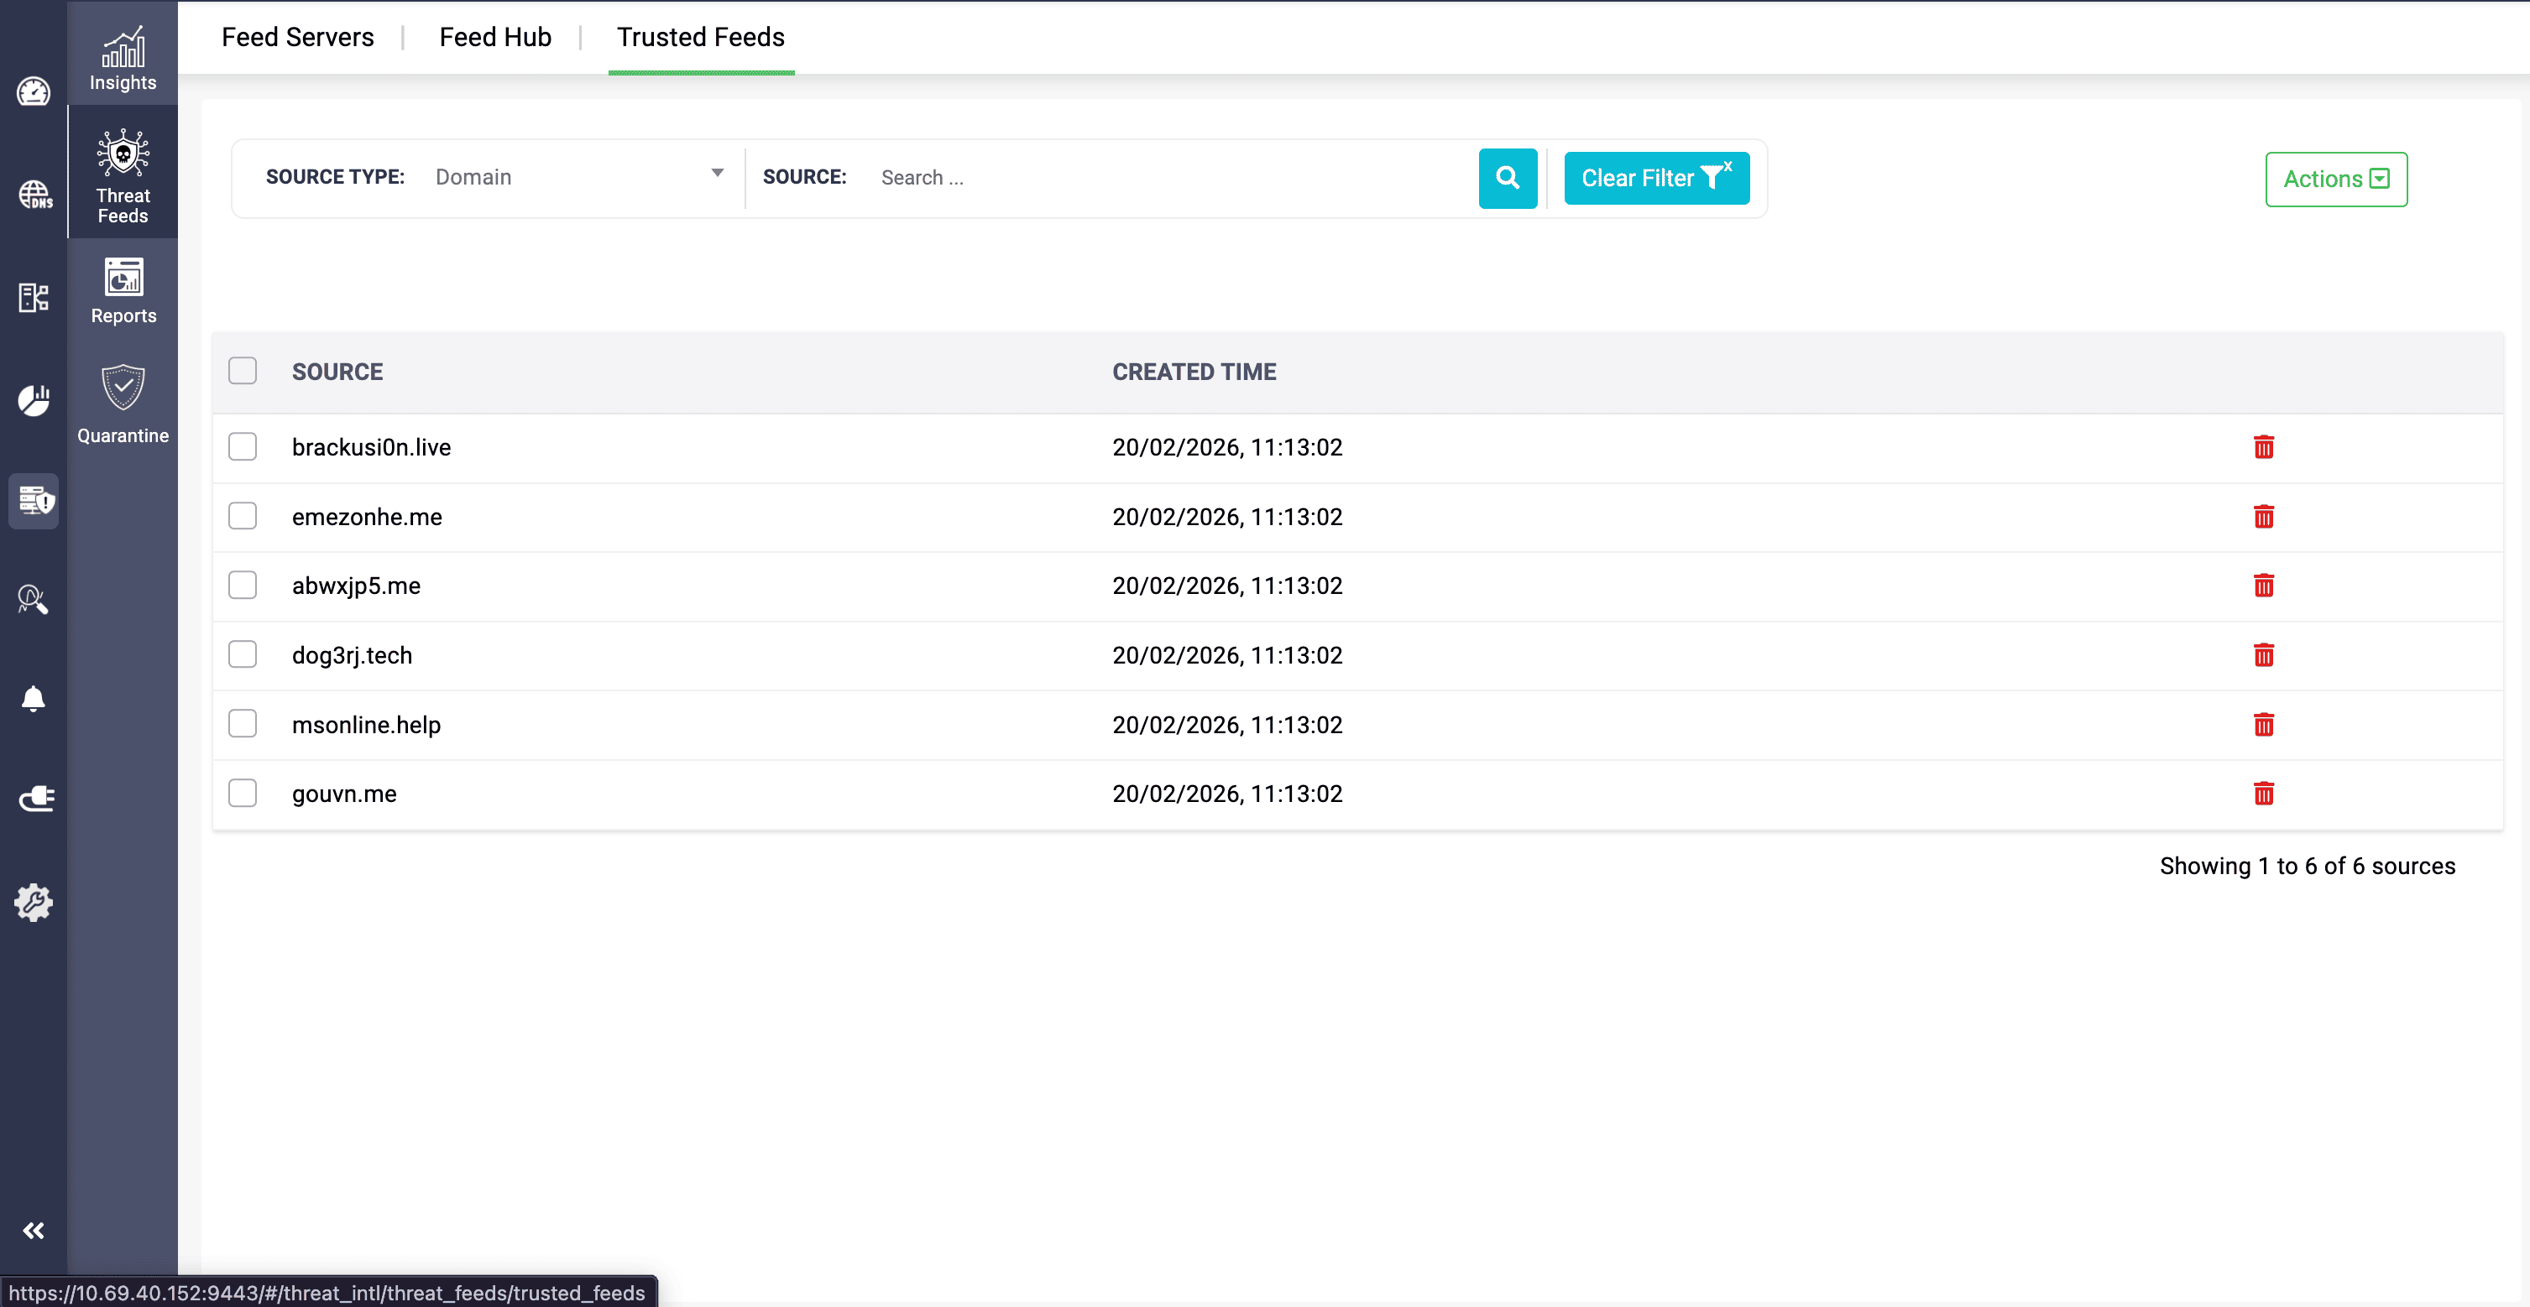Open the Reports panel icon

[x=123, y=289]
